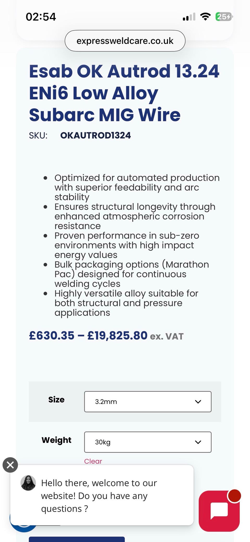
Task: Tap the chat agent avatar photo
Action: [x=28, y=483]
